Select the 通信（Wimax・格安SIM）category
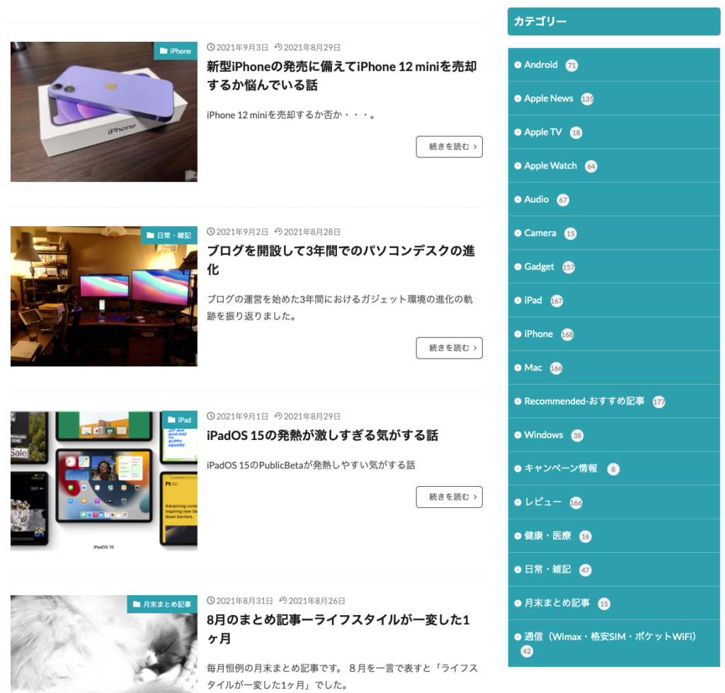 point(614,643)
